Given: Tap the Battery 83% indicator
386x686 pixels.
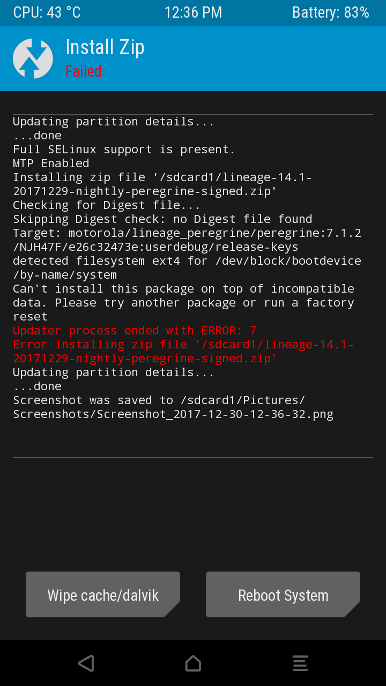Looking at the screenshot, I should [331, 13].
